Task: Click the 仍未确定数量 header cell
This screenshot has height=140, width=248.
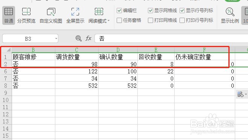Action: [x=205, y=56]
